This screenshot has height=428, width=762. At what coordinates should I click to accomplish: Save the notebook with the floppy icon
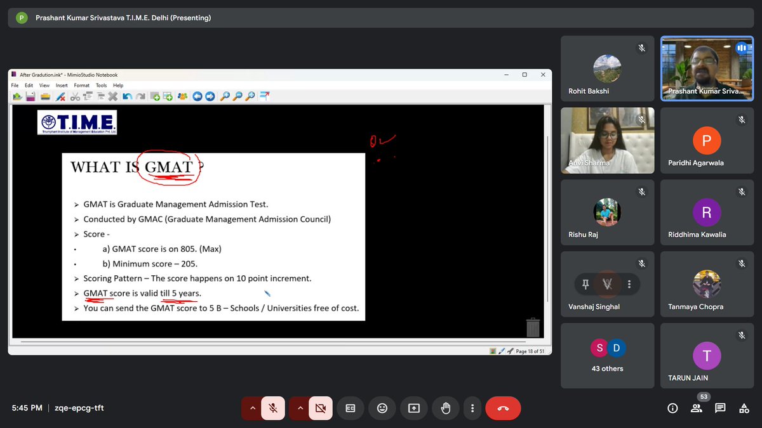point(29,96)
